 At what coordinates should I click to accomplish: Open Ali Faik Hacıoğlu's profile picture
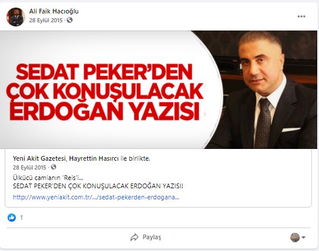coord(16,17)
